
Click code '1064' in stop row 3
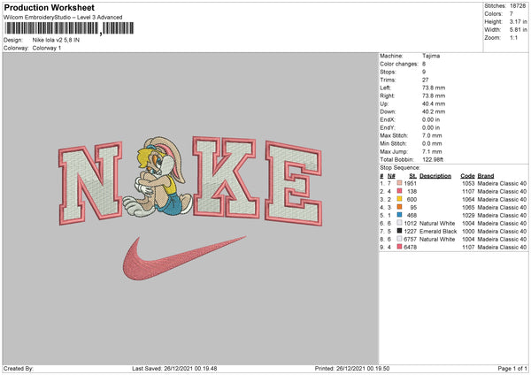[468, 199]
